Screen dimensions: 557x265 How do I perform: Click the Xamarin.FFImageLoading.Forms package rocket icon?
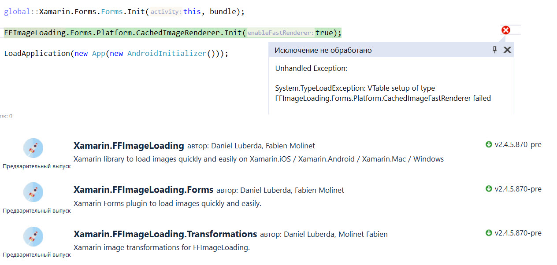[x=33, y=192]
